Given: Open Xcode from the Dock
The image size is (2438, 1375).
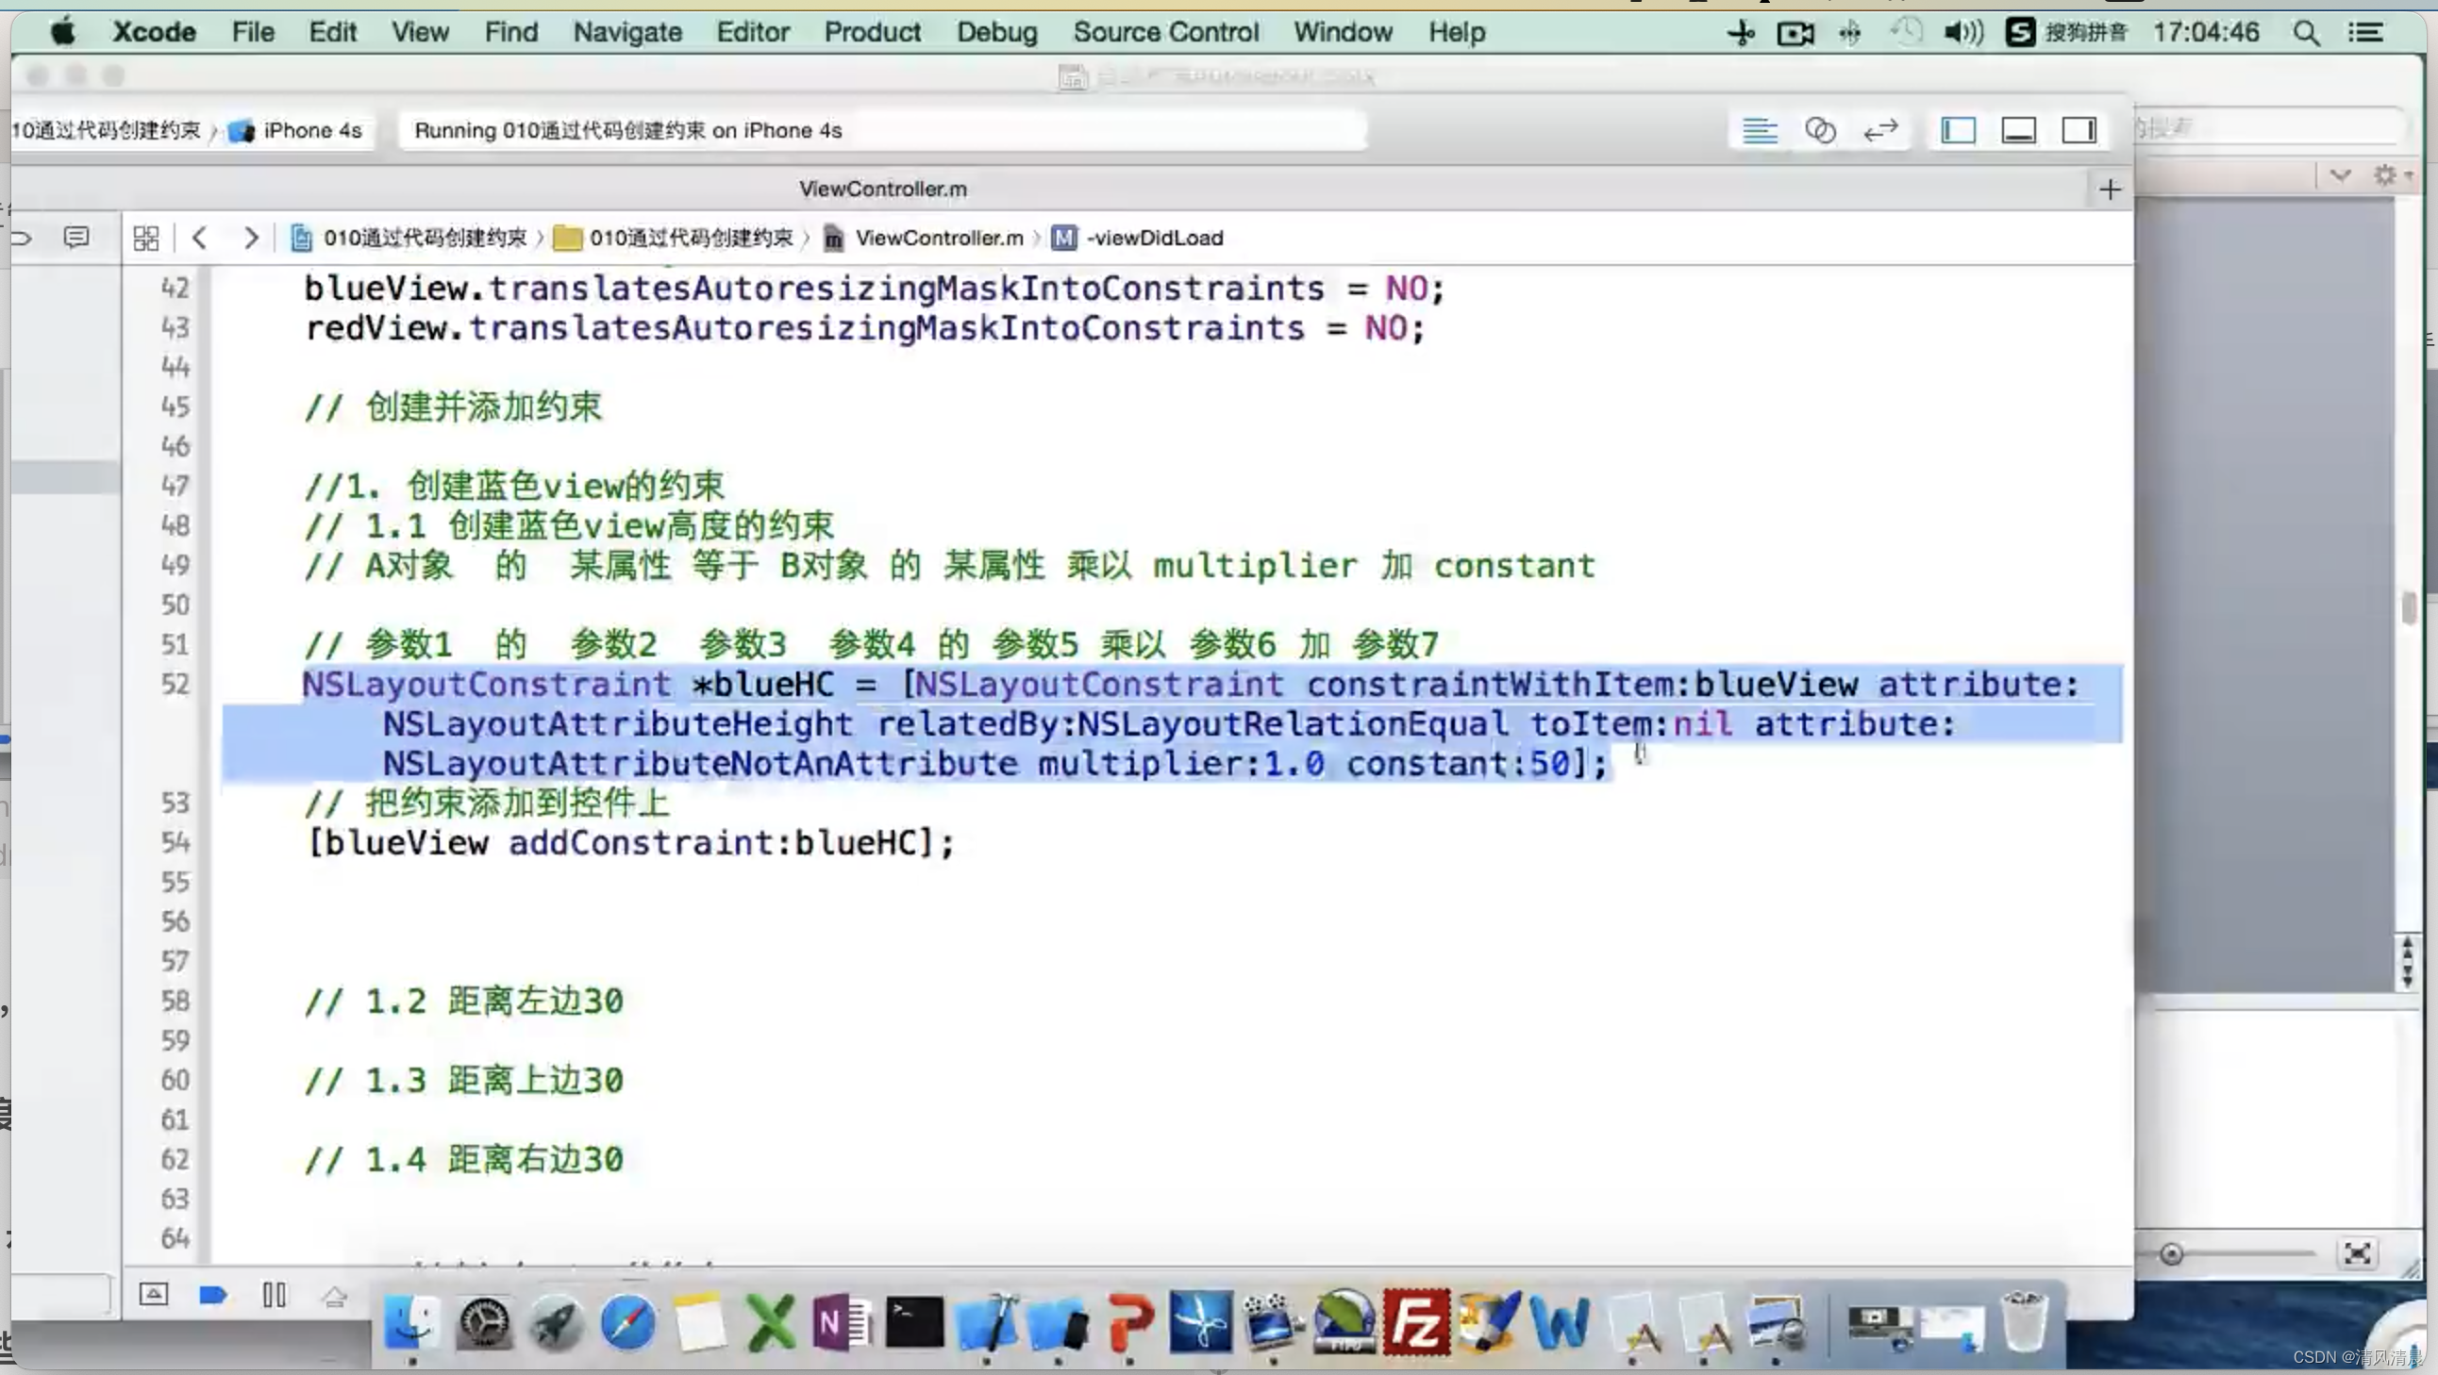Looking at the screenshot, I should pyautogui.click(x=986, y=1321).
